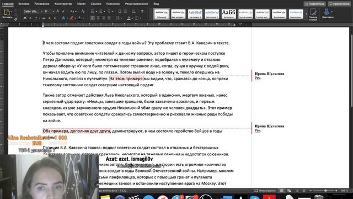Toggle show paragraph marks (¶)
This screenshot has width=353, height=199.
coord(142,11)
